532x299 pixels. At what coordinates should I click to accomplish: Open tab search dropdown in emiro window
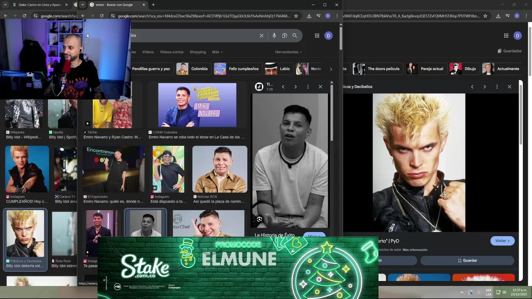pyautogui.click(x=82, y=5)
